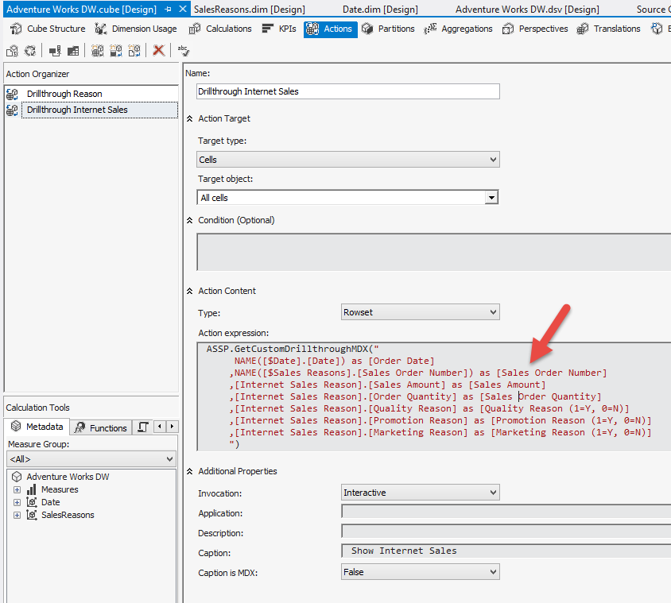This screenshot has height=603, width=671.
Task: Expand the SalesReasons dimension node
Action: (x=17, y=516)
